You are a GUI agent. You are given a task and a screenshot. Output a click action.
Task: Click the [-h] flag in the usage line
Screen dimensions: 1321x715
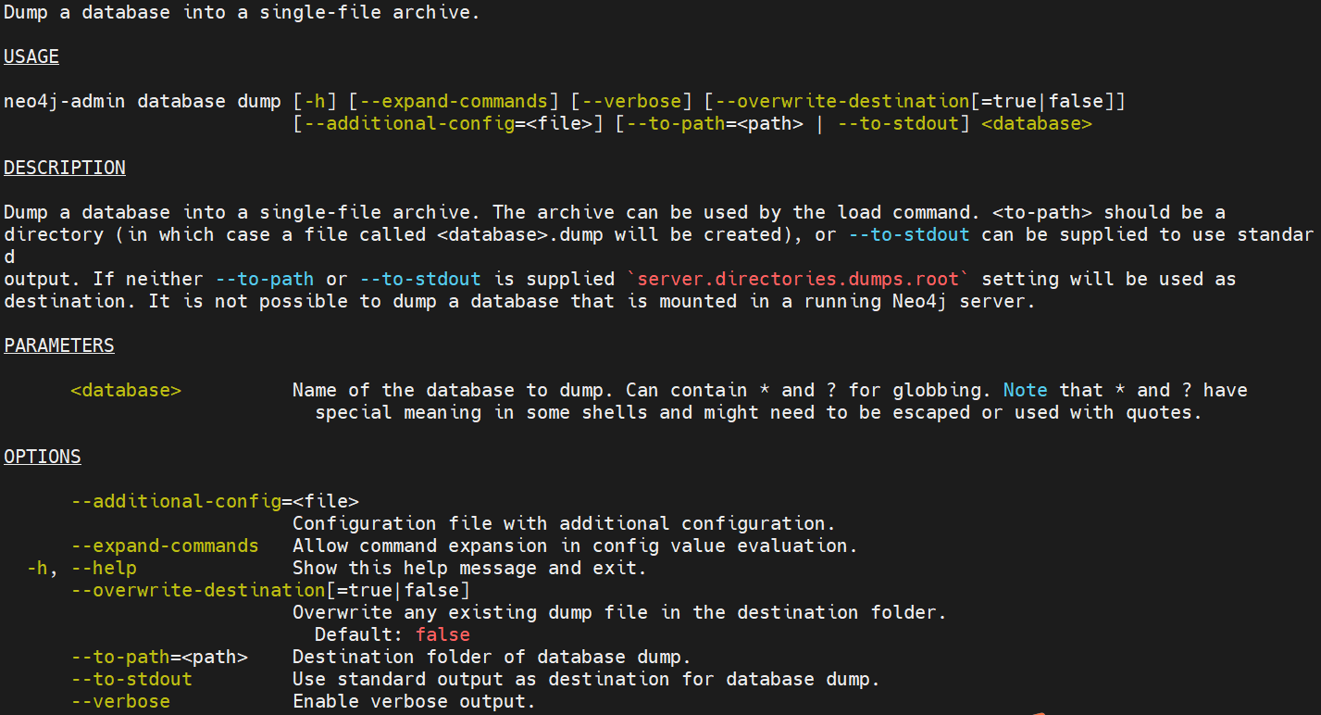[315, 101]
